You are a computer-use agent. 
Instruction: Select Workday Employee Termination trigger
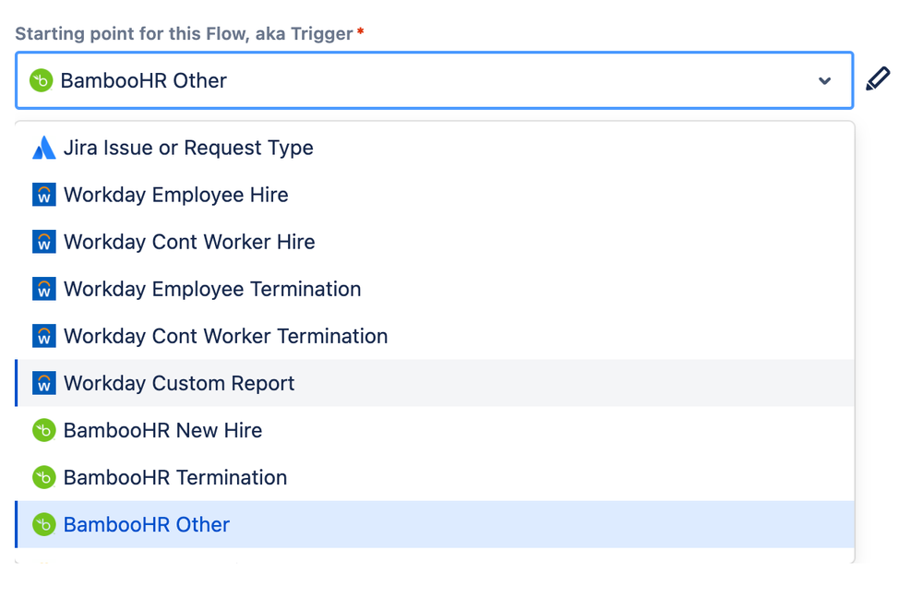[212, 289]
